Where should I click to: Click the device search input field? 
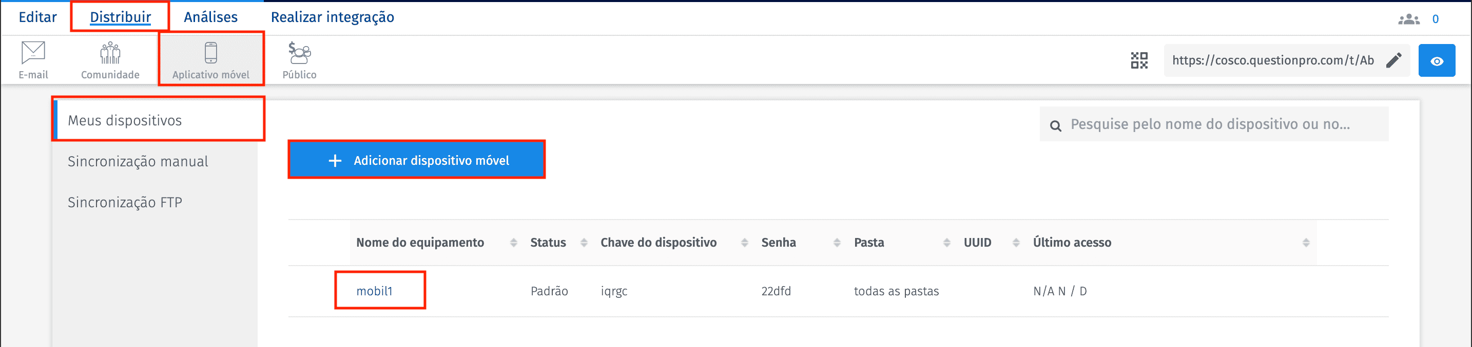point(1200,124)
